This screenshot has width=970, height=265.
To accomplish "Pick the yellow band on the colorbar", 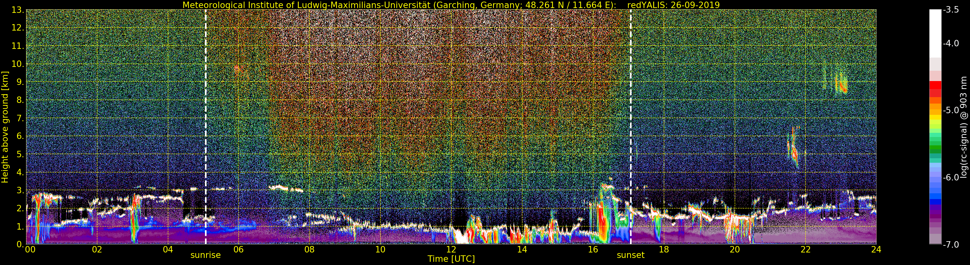I will (935, 117).
